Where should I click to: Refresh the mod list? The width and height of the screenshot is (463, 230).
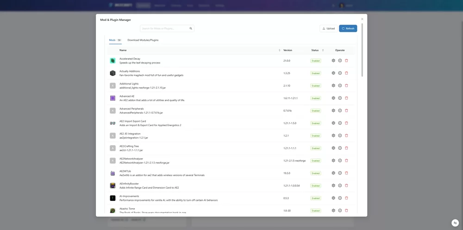coord(348,28)
